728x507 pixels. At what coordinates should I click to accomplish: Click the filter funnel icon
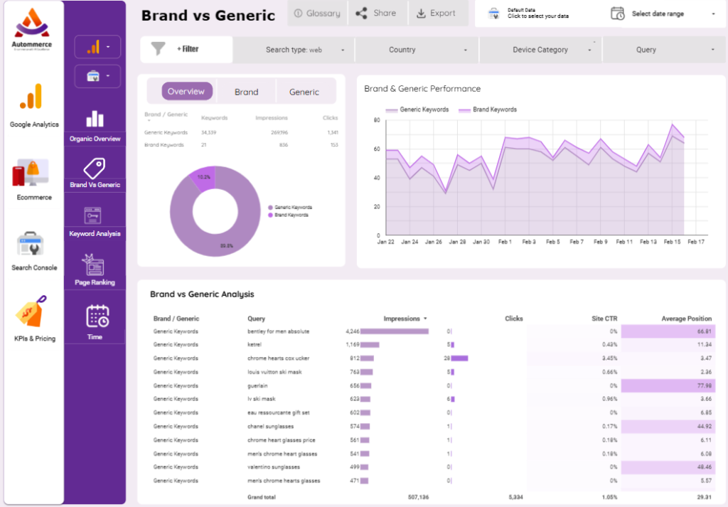(158, 48)
